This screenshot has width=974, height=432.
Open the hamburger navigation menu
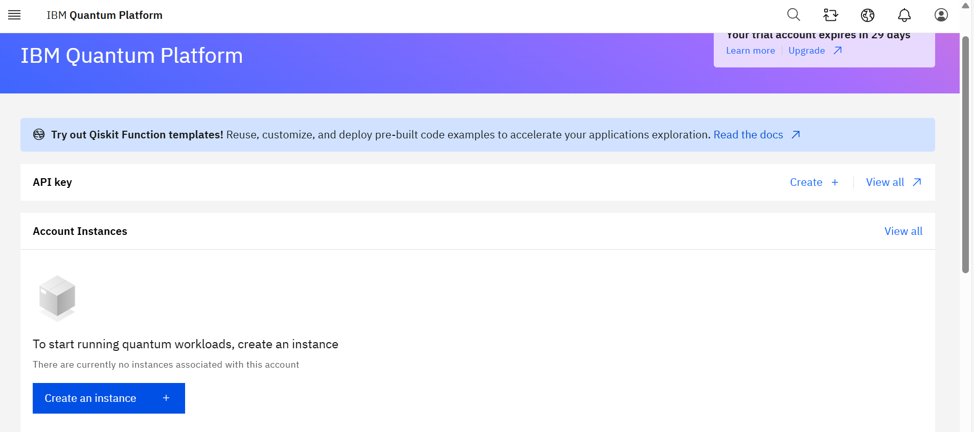coord(14,15)
